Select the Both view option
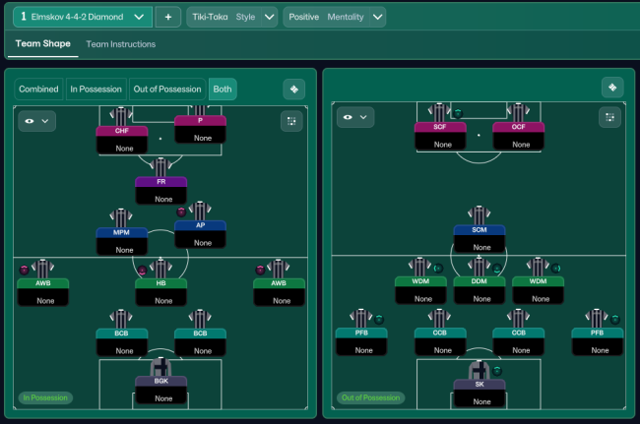Viewport: 640px width, 424px height. 223,89
